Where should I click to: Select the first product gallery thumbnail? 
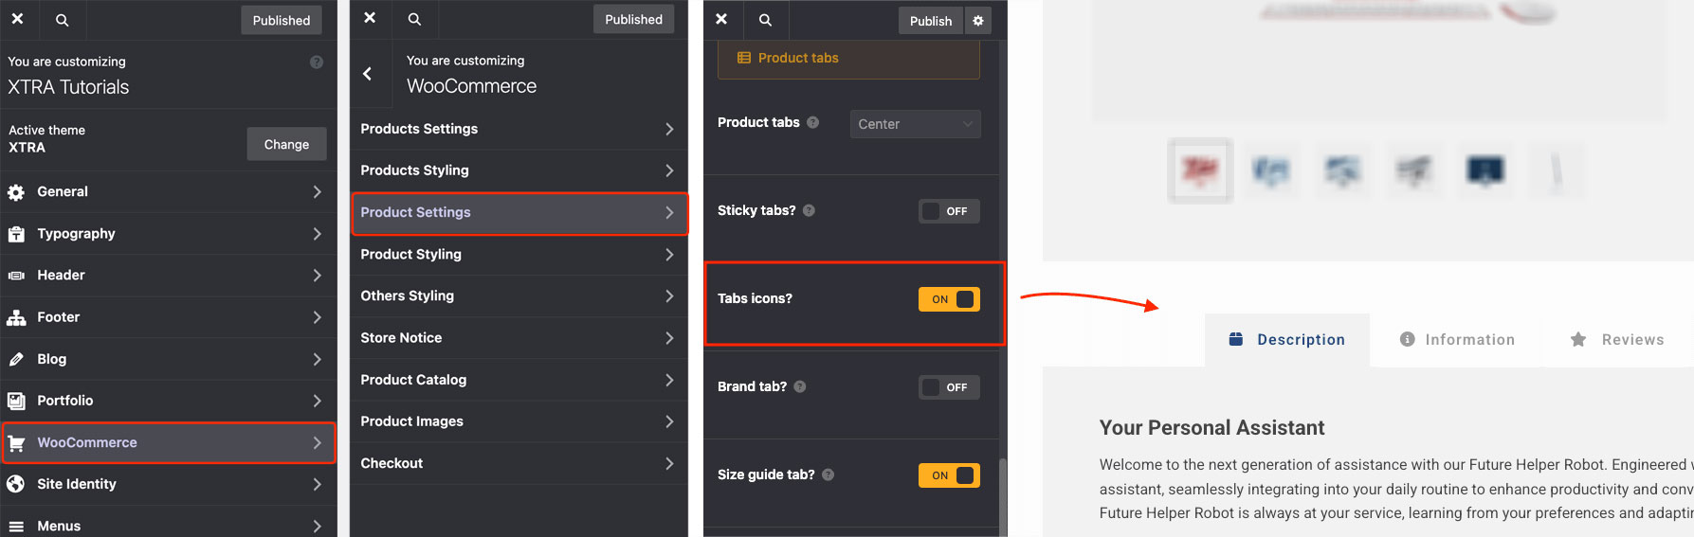click(x=1200, y=170)
